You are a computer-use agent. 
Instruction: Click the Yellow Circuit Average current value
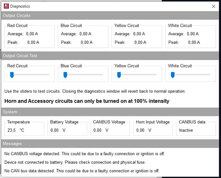[139, 34]
